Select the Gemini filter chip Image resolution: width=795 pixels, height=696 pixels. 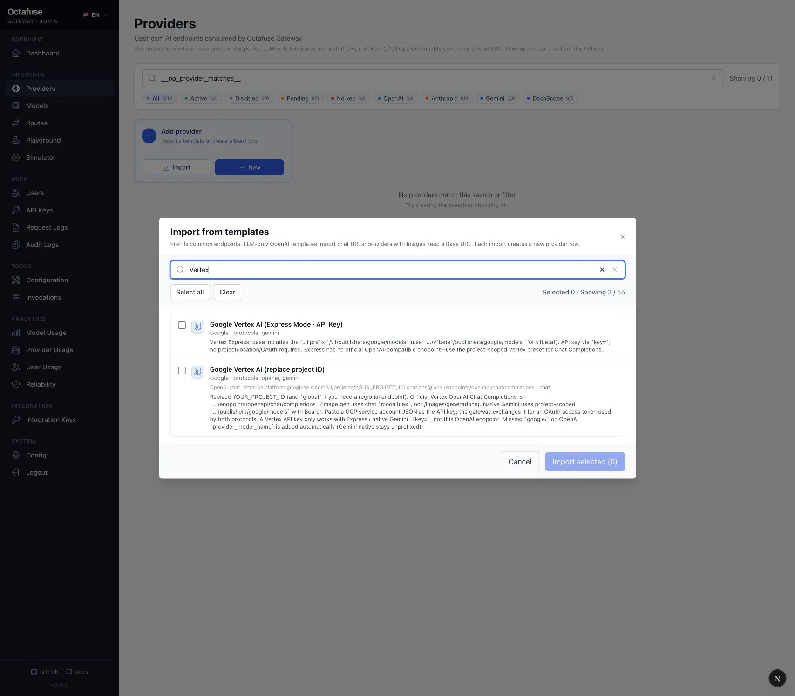pyautogui.click(x=498, y=98)
